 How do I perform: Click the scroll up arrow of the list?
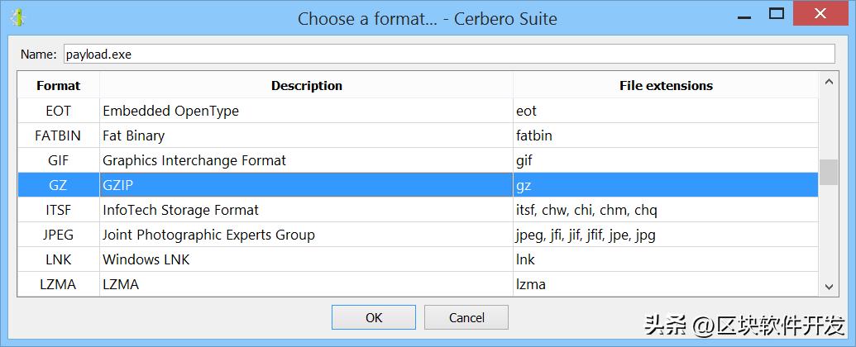(829, 82)
